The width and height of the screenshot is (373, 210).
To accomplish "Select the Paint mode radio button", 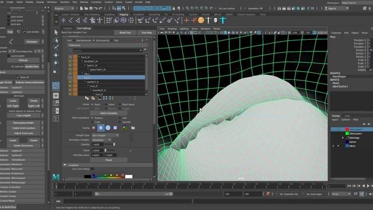I will pos(92,104).
